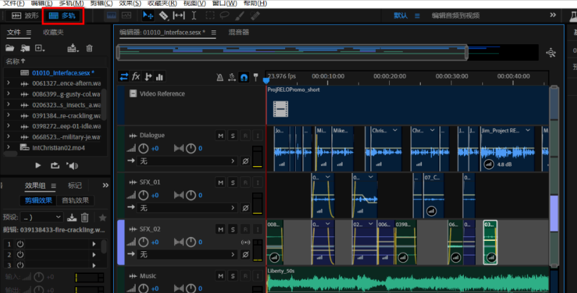The image size is (577, 293).
Task: Select the Slip tool
Action: click(179, 15)
